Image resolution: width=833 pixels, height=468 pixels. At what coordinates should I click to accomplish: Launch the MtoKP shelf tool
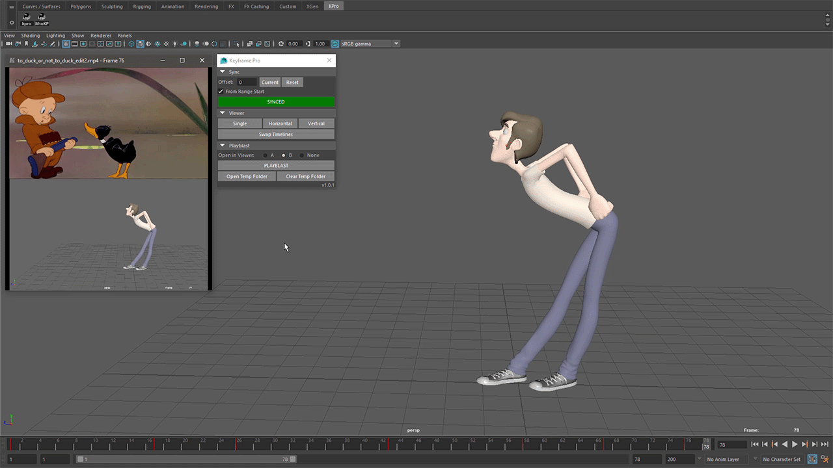(x=42, y=18)
